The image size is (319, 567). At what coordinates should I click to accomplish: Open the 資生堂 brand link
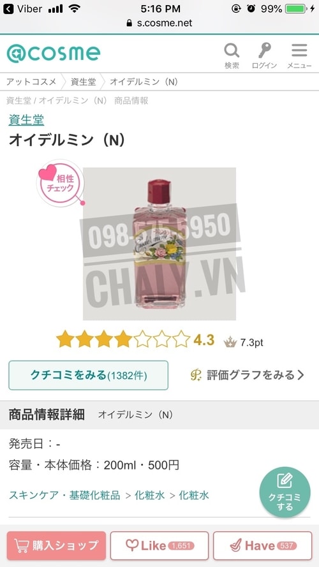pyautogui.click(x=26, y=120)
